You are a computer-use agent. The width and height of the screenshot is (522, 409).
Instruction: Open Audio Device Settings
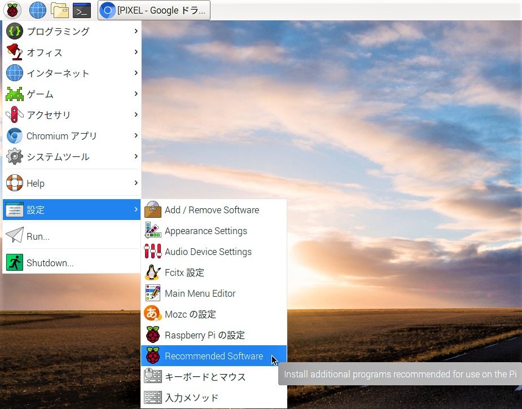pyautogui.click(x=214, y=252)
